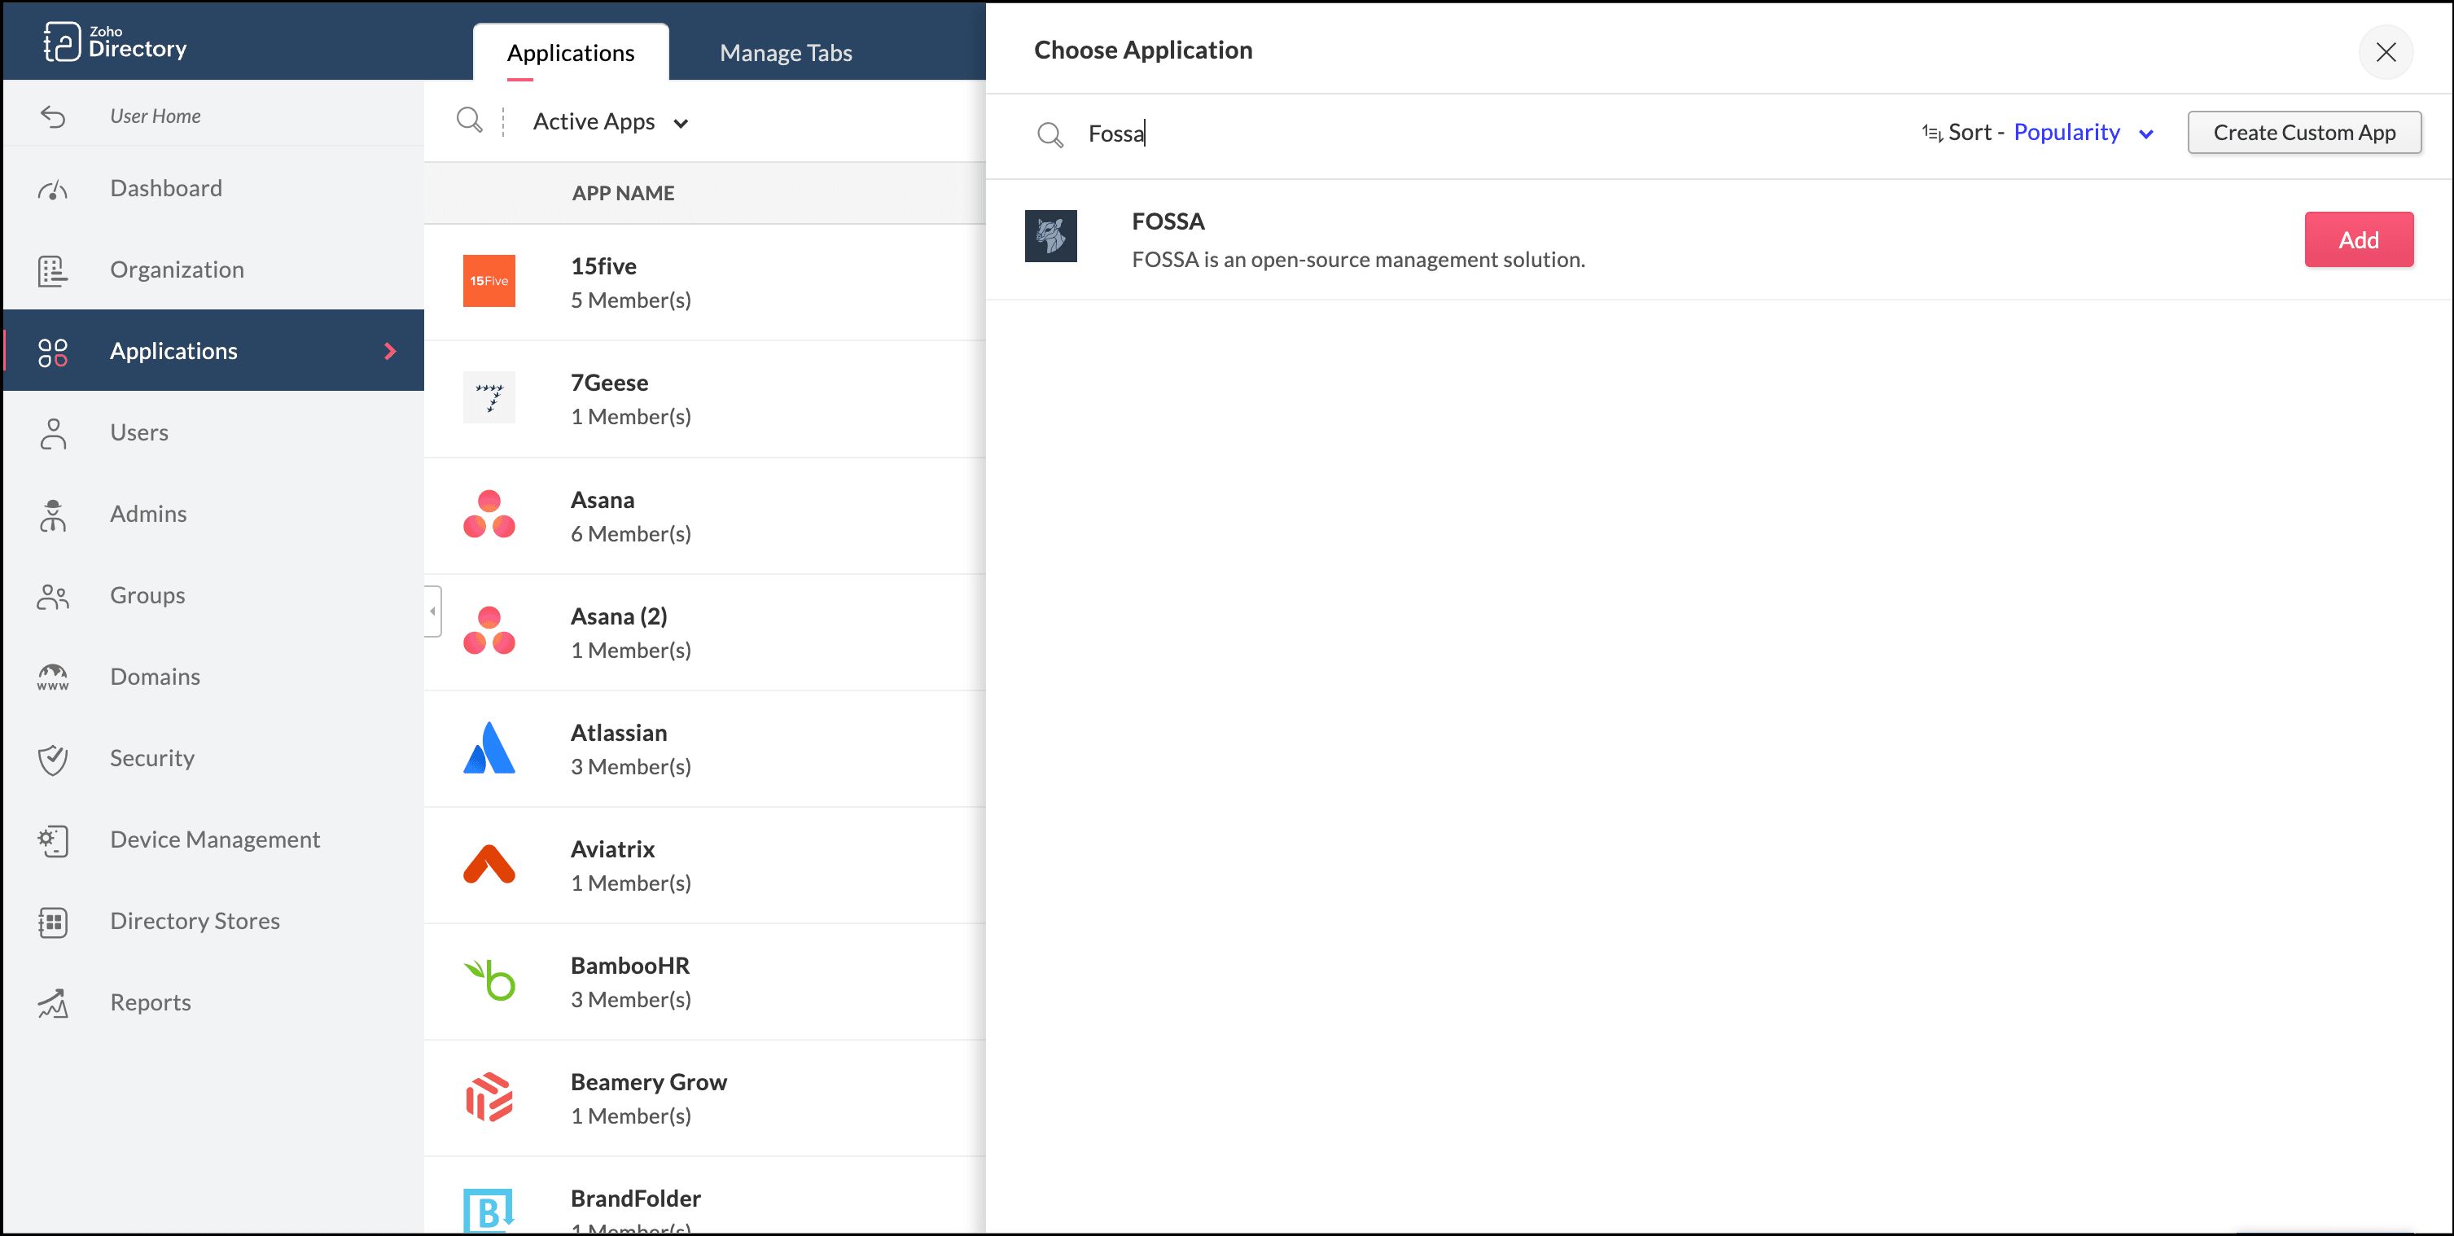Click the magnifier icon in Choose Application search
2454x1236 pixels.
(1050, 134)
